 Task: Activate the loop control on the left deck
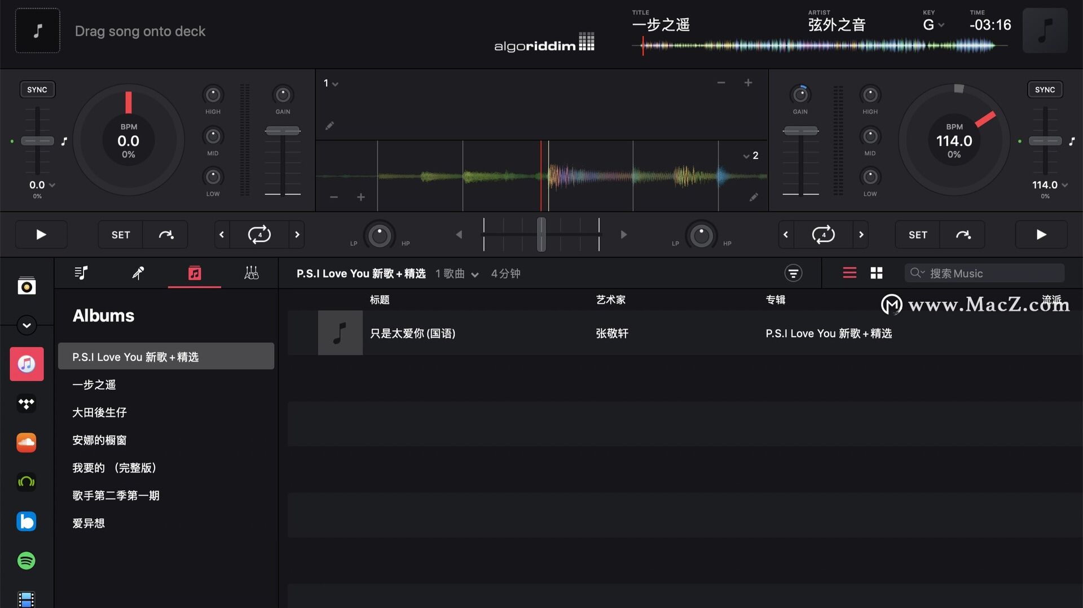[258, 234]
